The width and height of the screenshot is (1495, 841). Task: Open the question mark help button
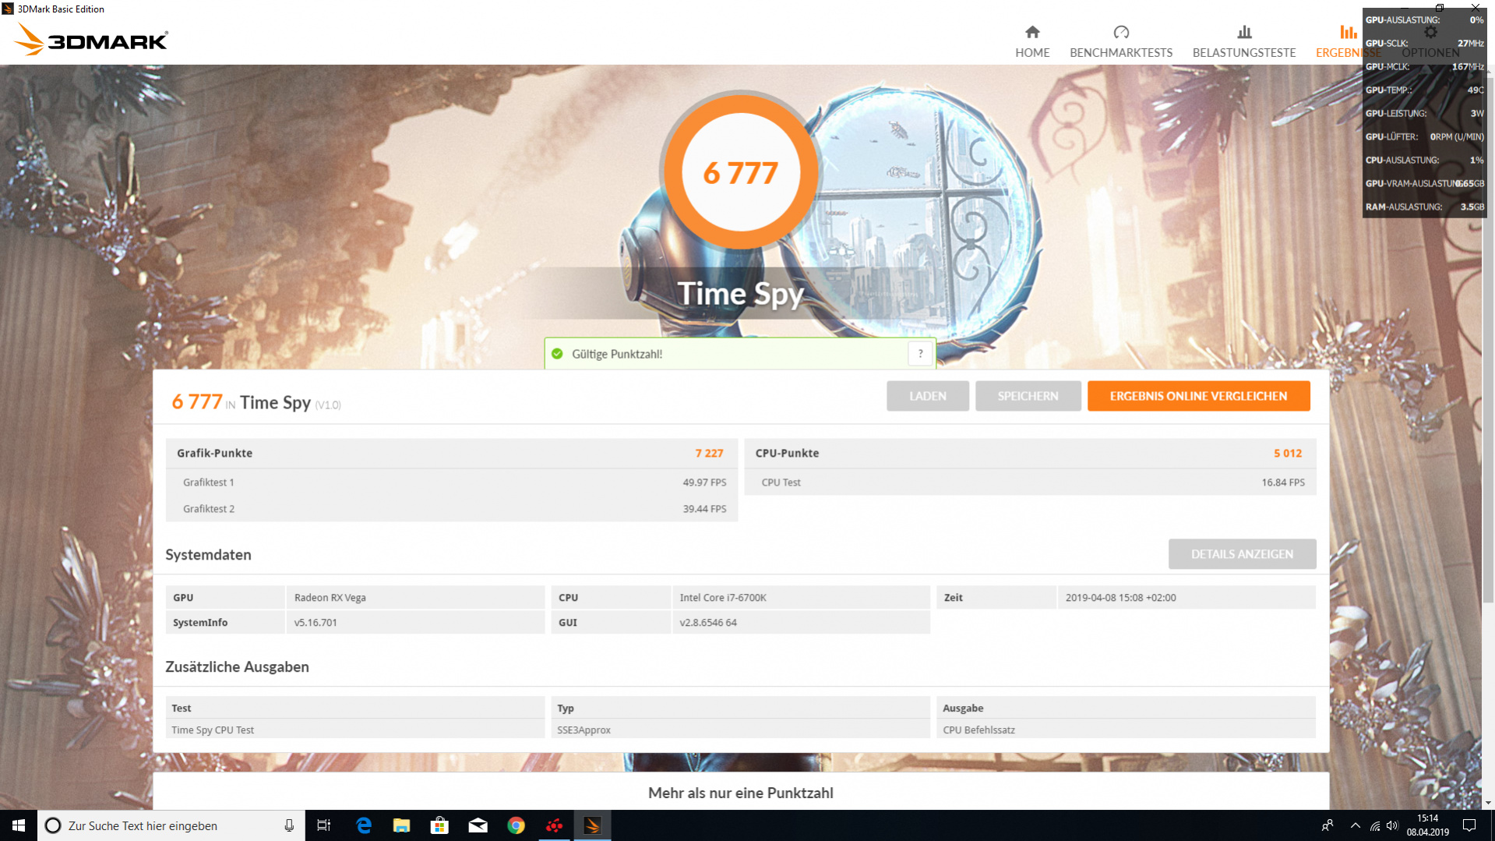pos(920,354)
